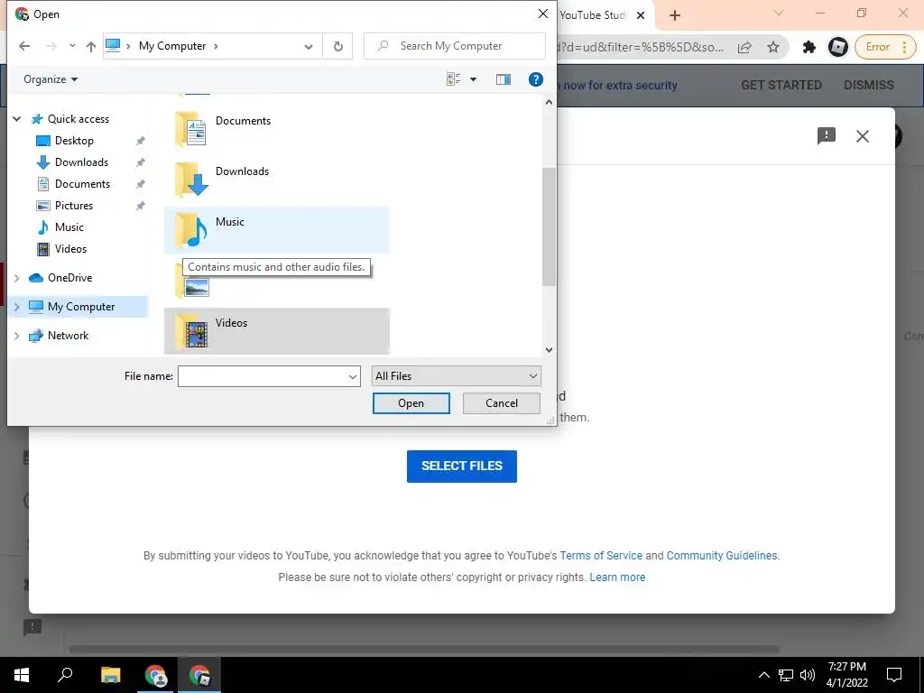Open a new Chrome tab
924x693 pixels.
[675, 15]
